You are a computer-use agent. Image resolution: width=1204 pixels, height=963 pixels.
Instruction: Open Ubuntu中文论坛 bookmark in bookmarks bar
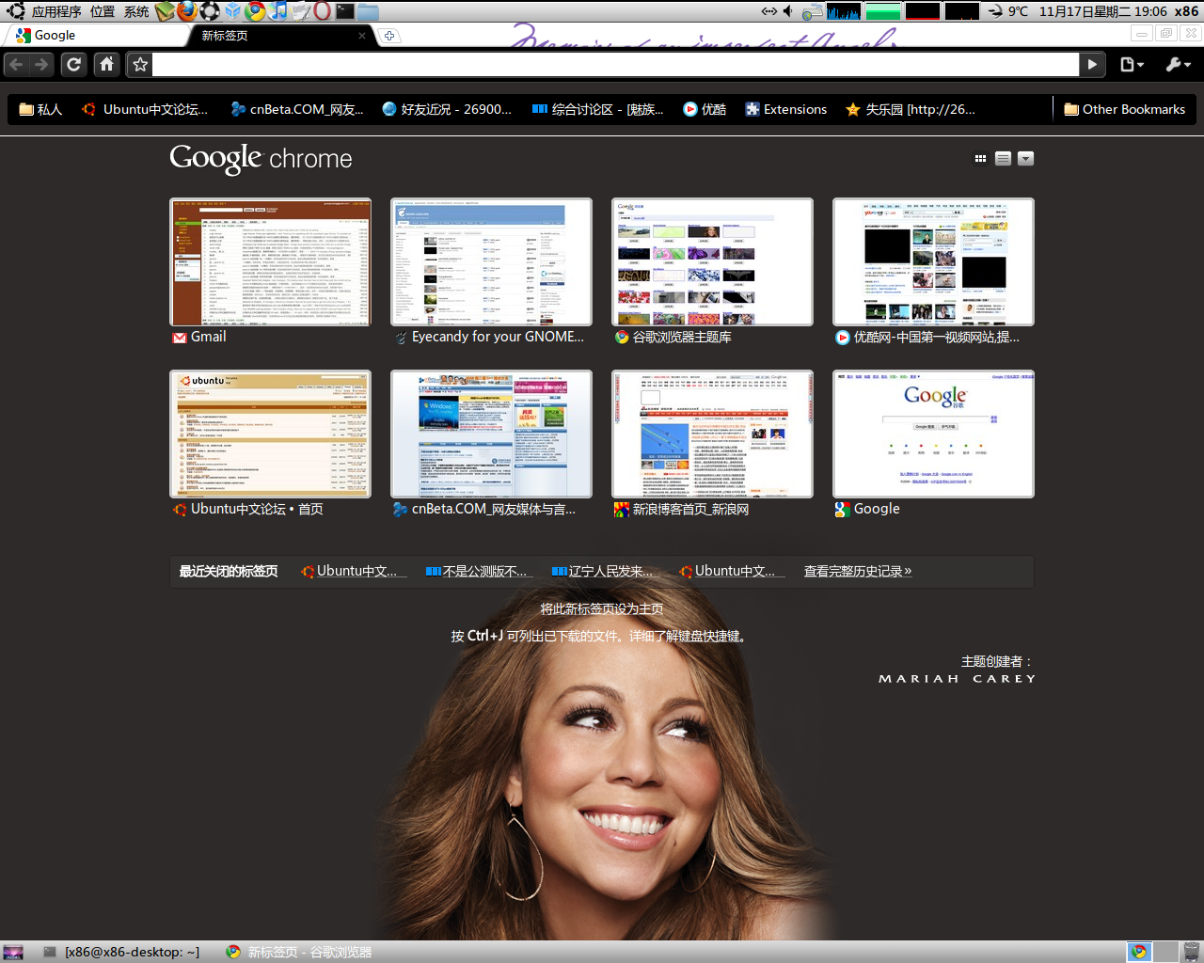146,109
